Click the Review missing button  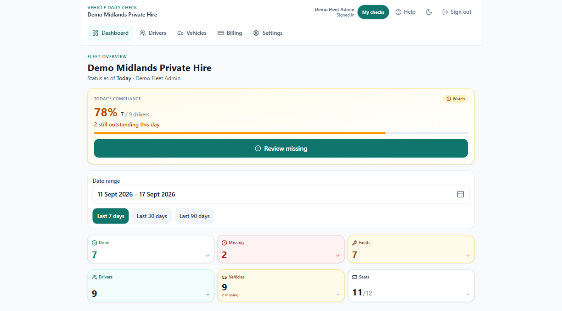(x=281, y=148)
